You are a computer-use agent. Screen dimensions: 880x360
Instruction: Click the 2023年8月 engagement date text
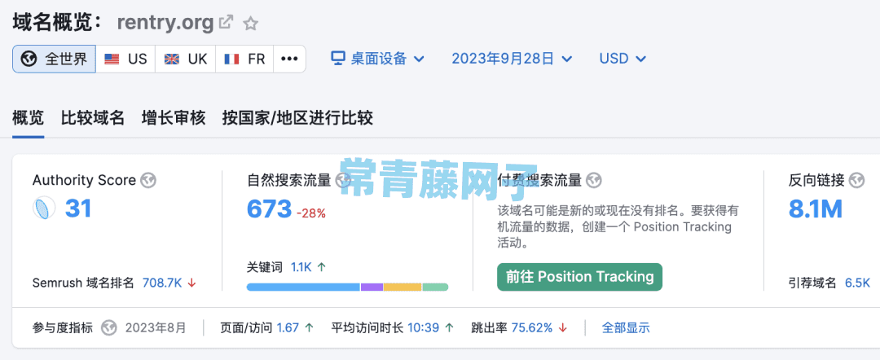[x=156, y=327]
